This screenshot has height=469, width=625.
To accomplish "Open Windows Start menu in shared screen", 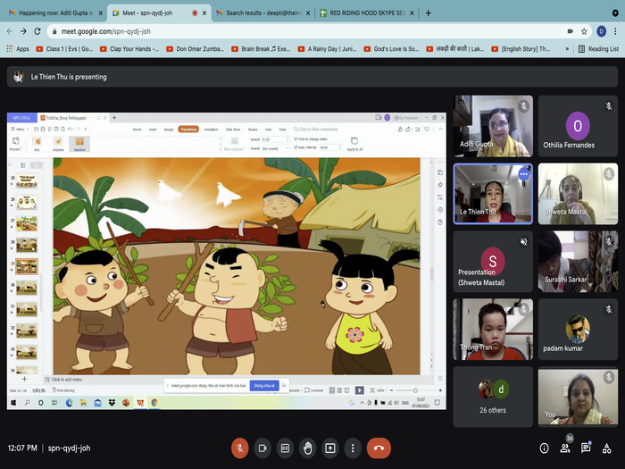I will pyautogui.click(x=12, y=403).
